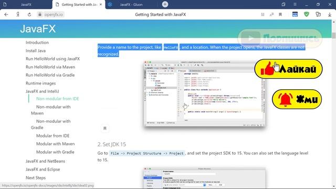This screenshot has width=336, height=189.
Task: Switch to the JavaFX tab
Action: pyautogui.click(x=26, y=5)
